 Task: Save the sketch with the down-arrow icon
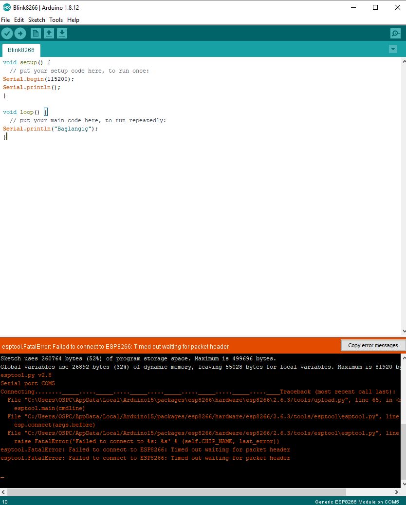[x=62, y=33]
